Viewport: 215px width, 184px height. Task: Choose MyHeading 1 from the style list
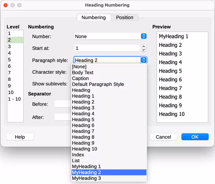109,167
